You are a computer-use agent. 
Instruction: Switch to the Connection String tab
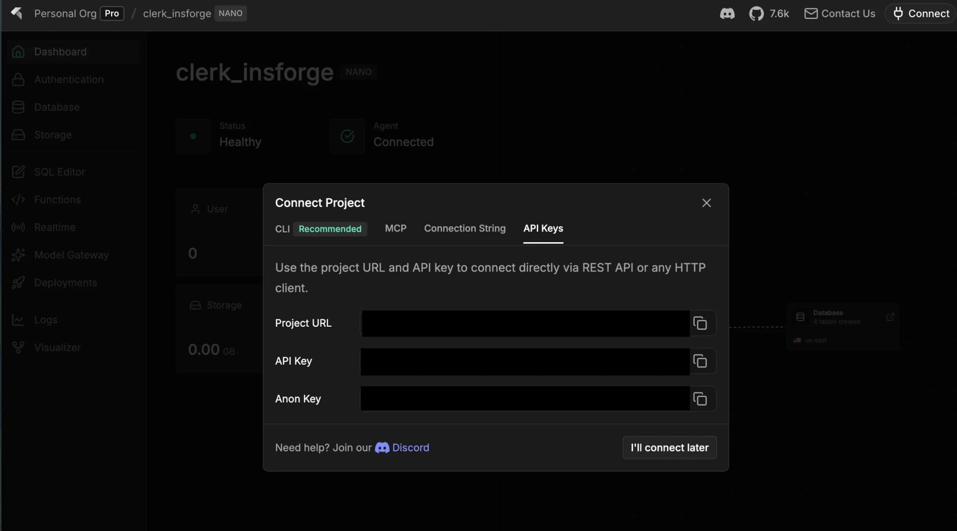[x=465, y=228]
